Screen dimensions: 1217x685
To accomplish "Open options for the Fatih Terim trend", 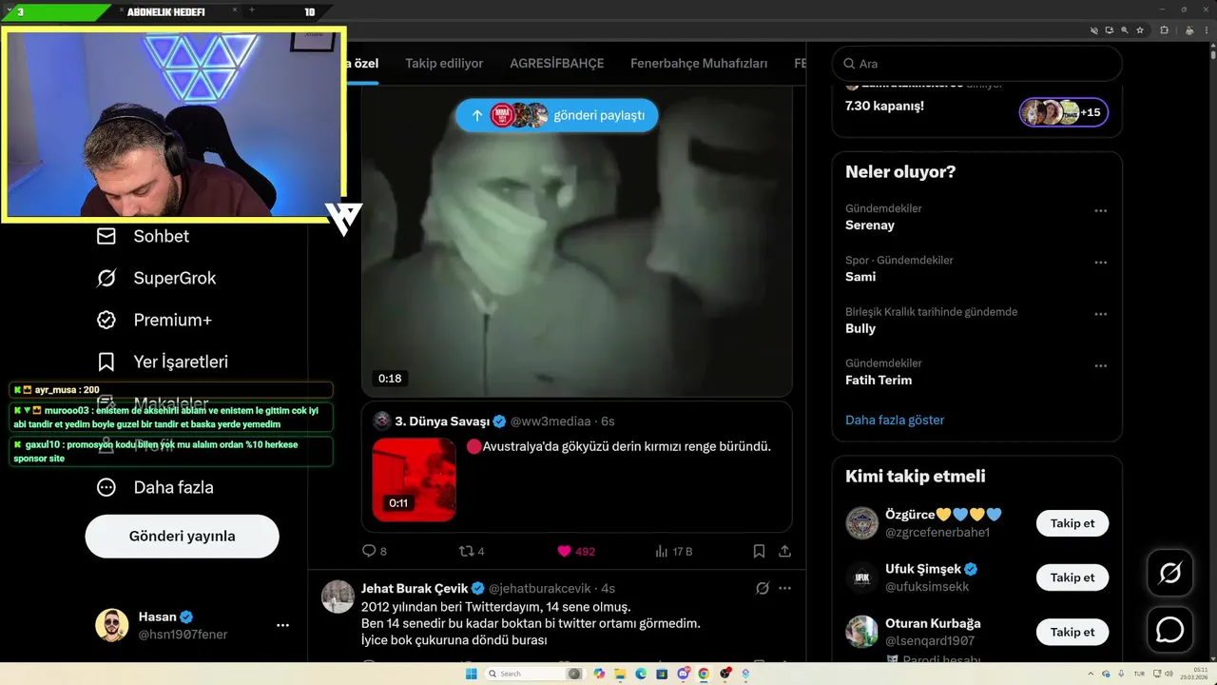I will point(1100,365).
